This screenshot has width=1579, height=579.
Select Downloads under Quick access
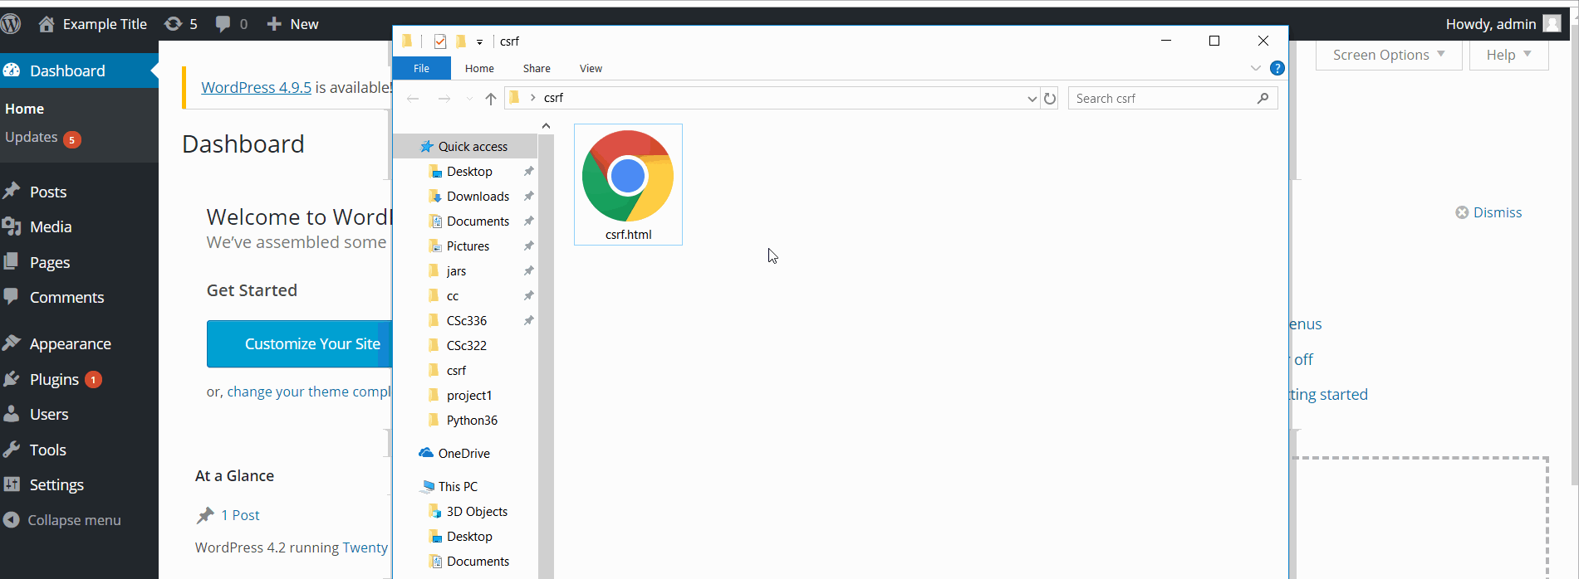click(478, 196)
